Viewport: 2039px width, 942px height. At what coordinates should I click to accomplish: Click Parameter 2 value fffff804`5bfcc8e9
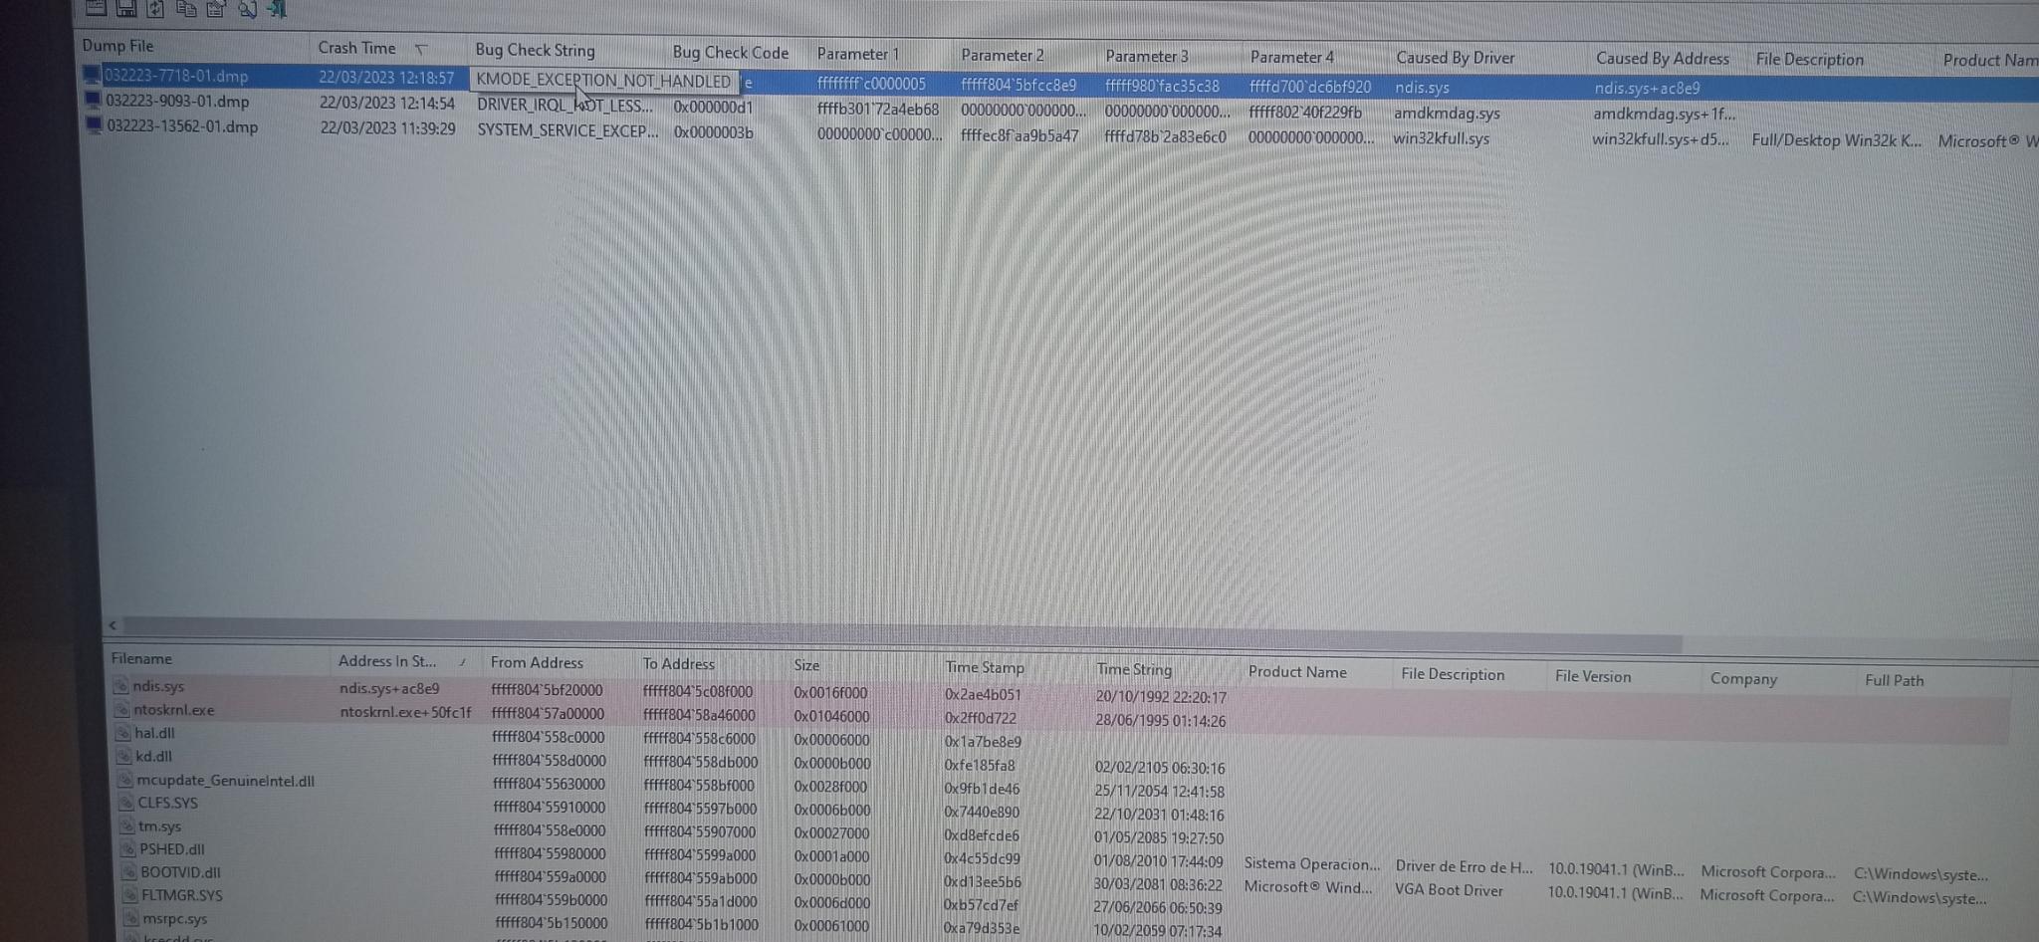click(x=1019, y=85)
